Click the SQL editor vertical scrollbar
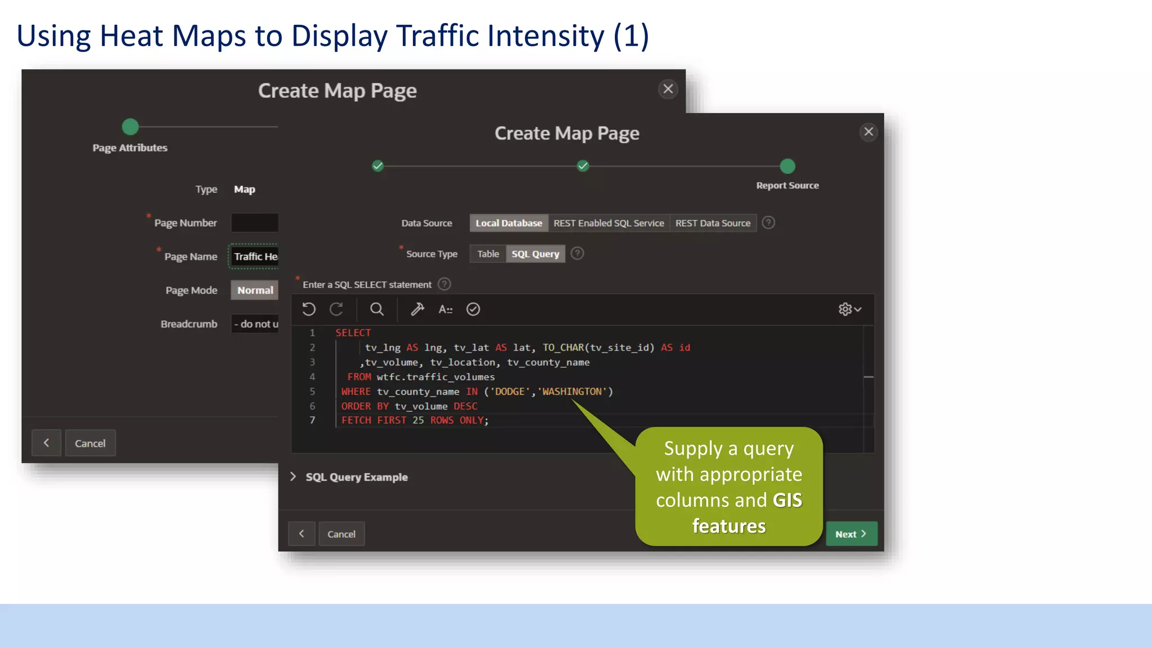 868,389
